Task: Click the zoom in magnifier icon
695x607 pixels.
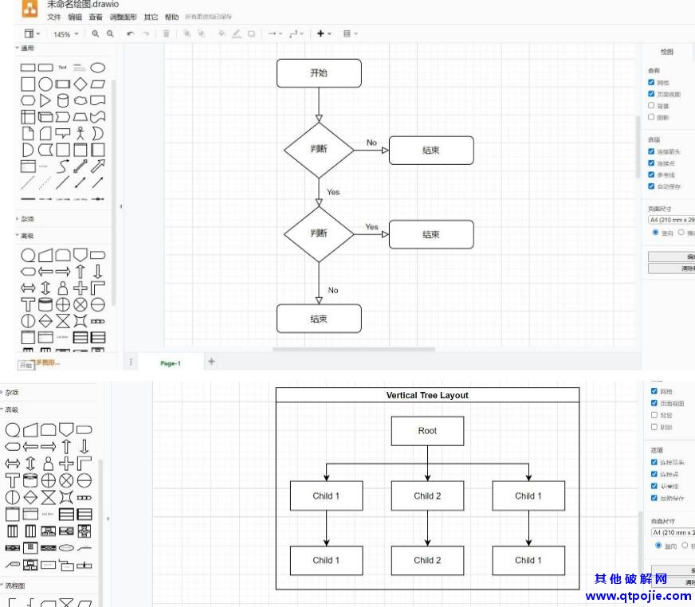Action: (96, 33)
